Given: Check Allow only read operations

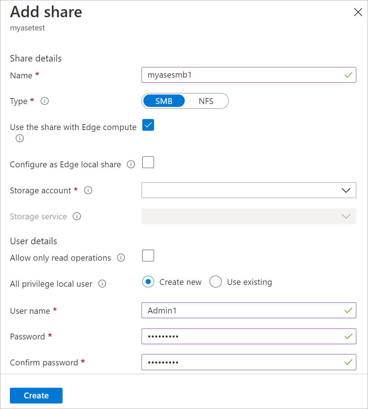Looking at the screenshot, I should pos(148,256).
